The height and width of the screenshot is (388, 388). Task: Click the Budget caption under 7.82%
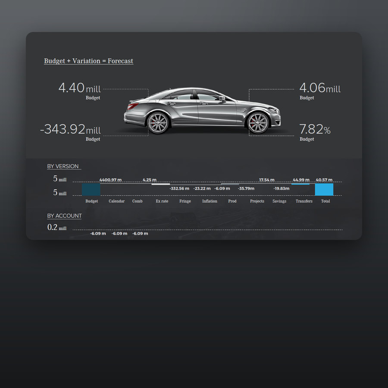(307, 139)
